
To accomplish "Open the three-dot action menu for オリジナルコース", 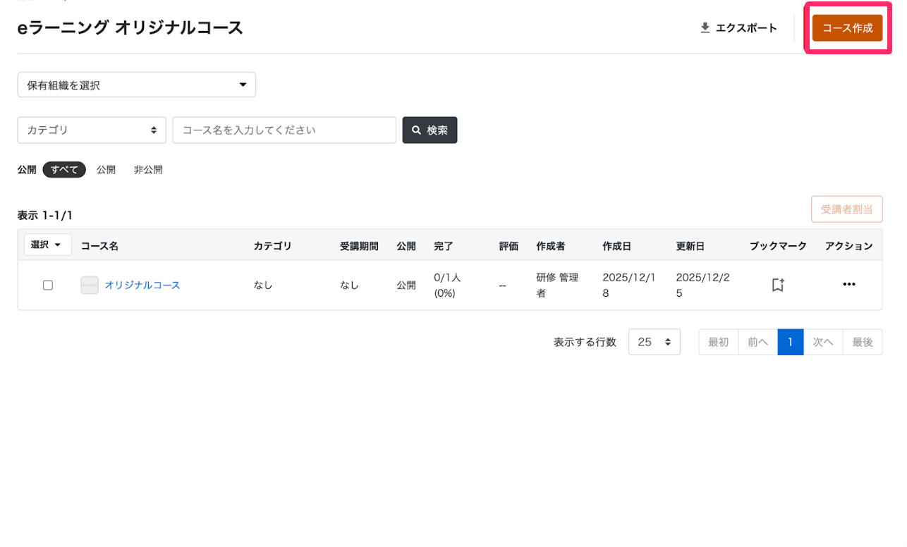I will 849,284.
